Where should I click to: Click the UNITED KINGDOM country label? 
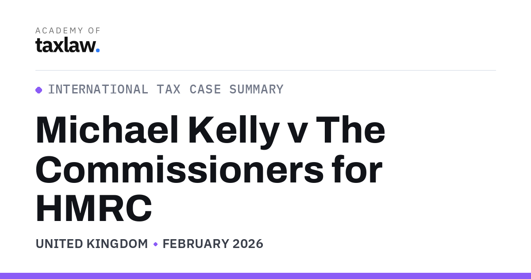pyautogui.click(x=92, y=244)
